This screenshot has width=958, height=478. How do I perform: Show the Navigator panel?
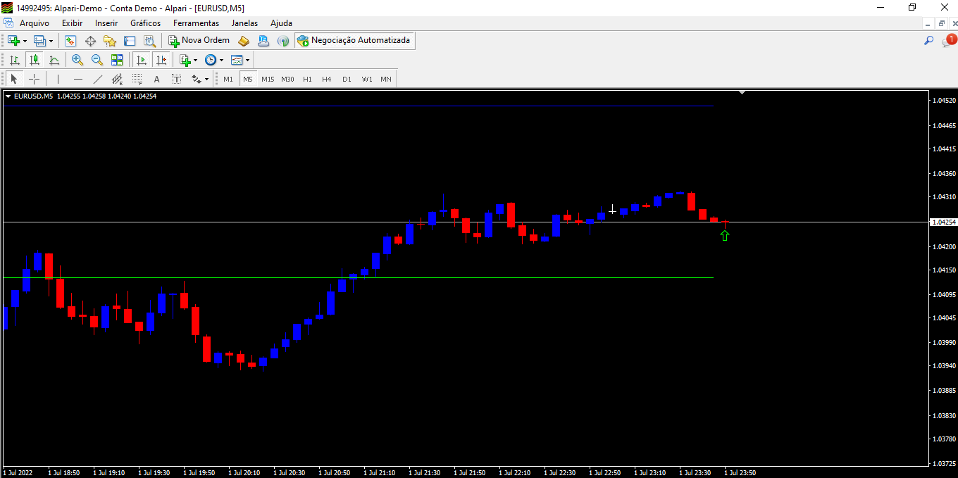tap(110, 41)
